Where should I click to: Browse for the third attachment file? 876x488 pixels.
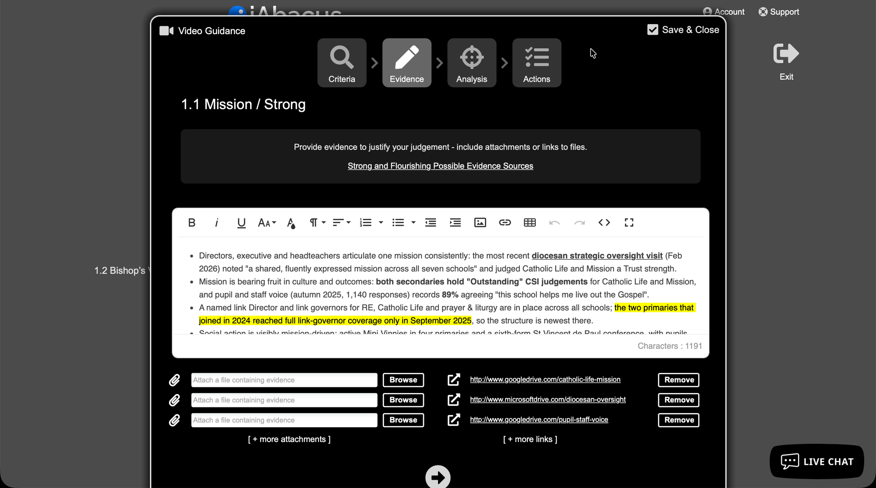(403, 420)
